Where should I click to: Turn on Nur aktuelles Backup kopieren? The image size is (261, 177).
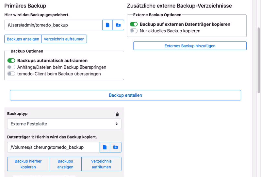(x=134, y=31)
